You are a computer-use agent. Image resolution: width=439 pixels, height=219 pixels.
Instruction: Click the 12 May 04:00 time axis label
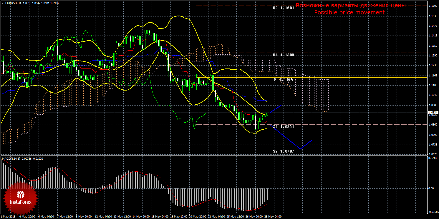point(103,217)
